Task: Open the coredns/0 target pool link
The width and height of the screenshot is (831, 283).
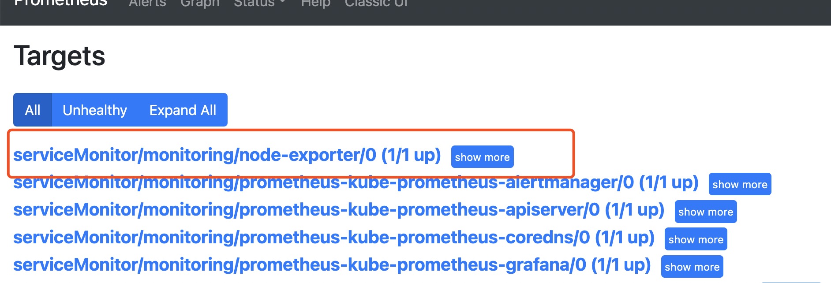Action: tap(333, 238)
